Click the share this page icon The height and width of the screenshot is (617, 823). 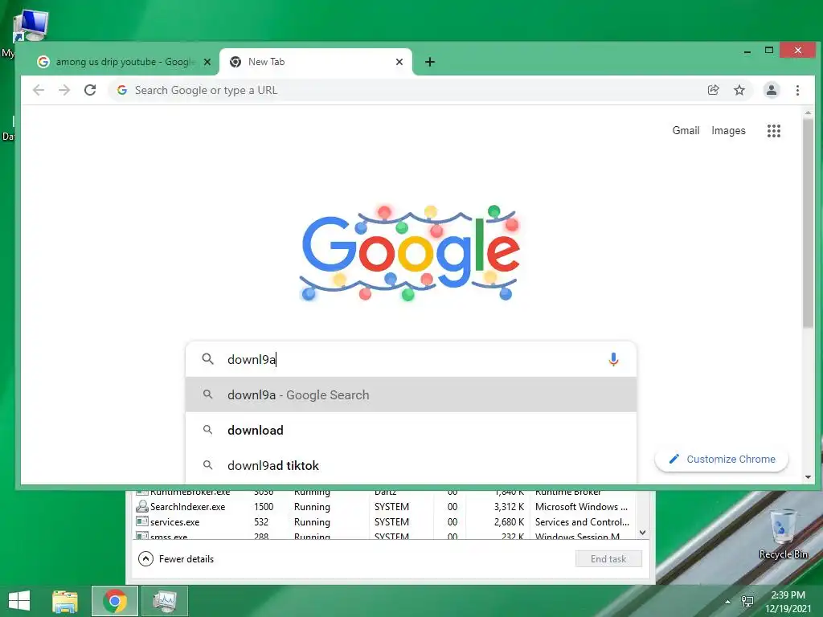point(714,90)
